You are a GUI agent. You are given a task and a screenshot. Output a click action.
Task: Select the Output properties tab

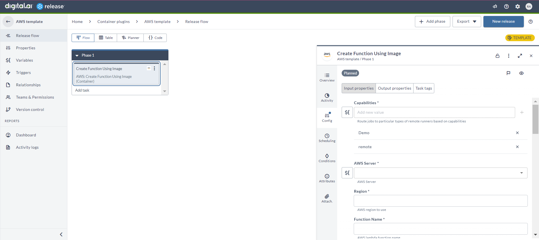pos(394,88)
